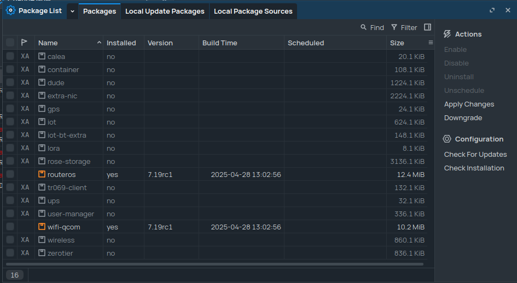Open the Local Package Sources tab
This screenshot has height=283, width=517.
click(x=253, y=11)
